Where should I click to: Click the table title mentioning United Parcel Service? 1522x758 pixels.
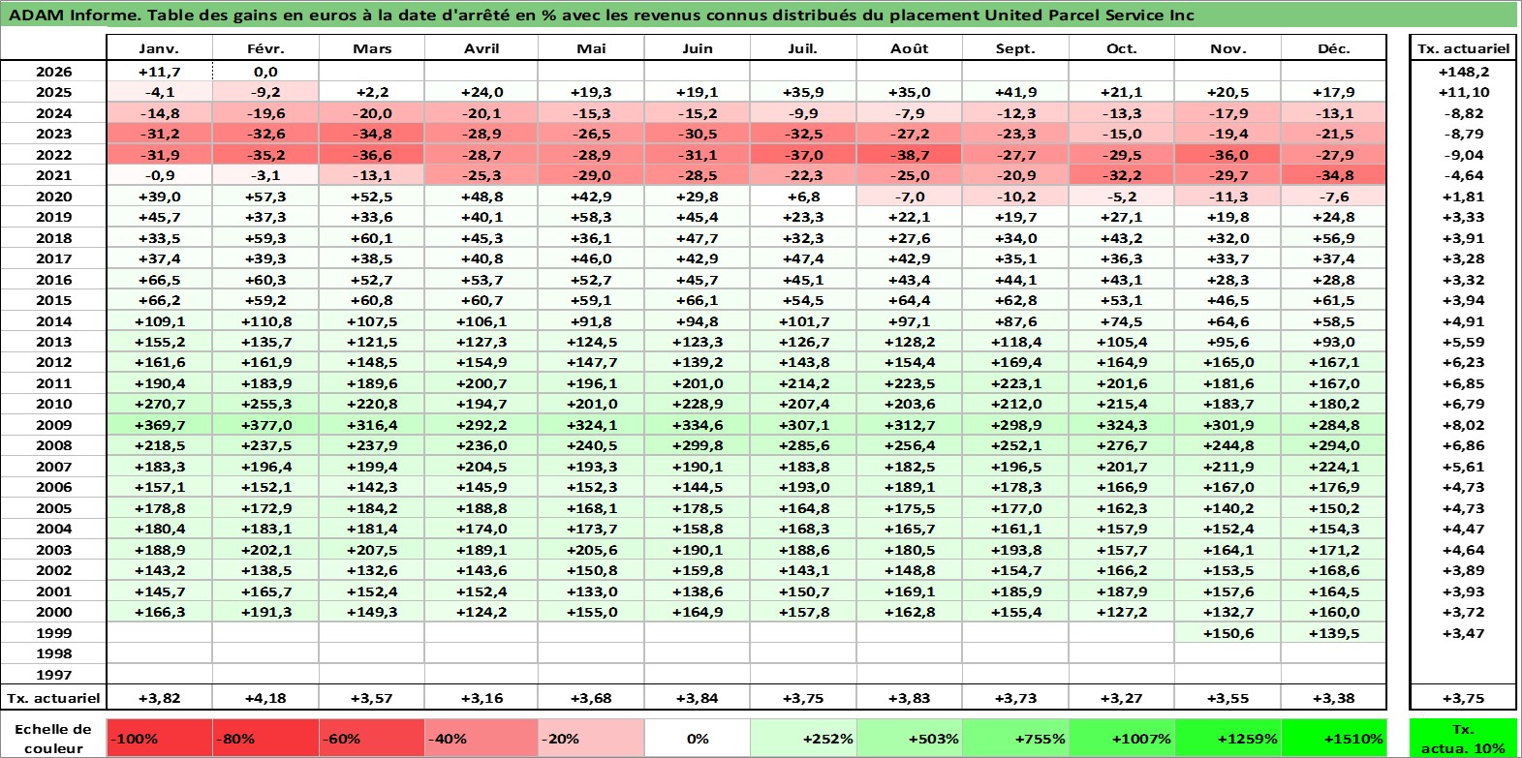point(601,15)
